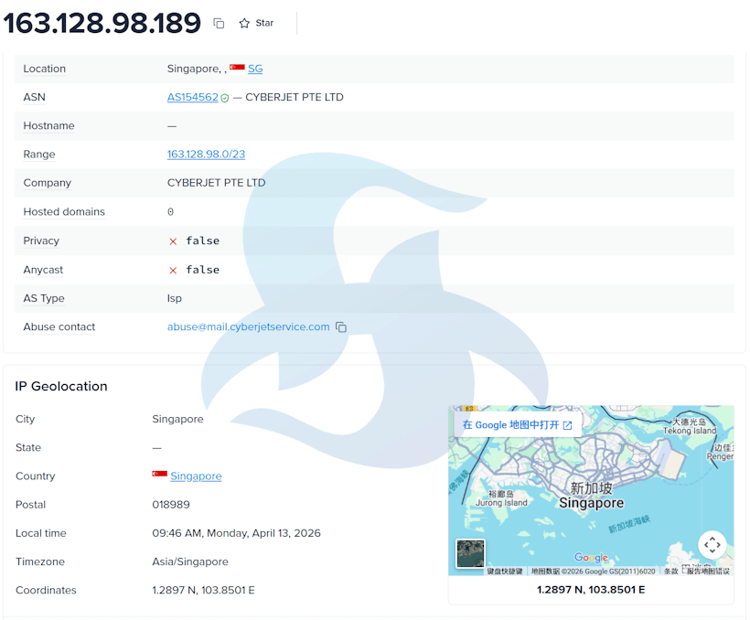The image size is (750, 620).
Task: Star this IP address
Action: 256,23
